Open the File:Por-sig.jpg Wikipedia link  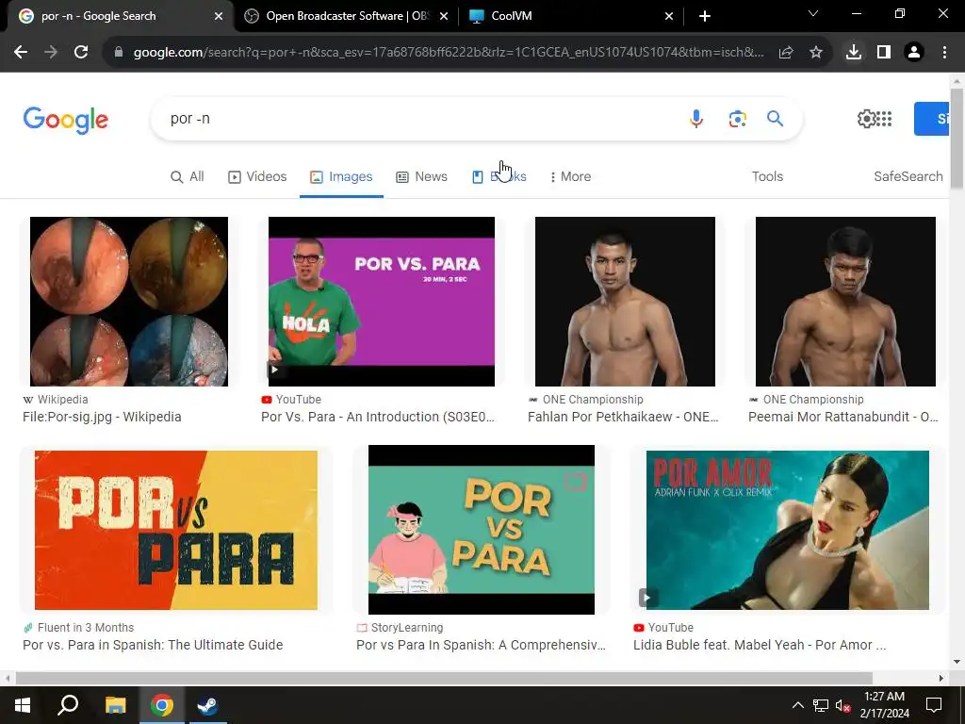(102, 417)
